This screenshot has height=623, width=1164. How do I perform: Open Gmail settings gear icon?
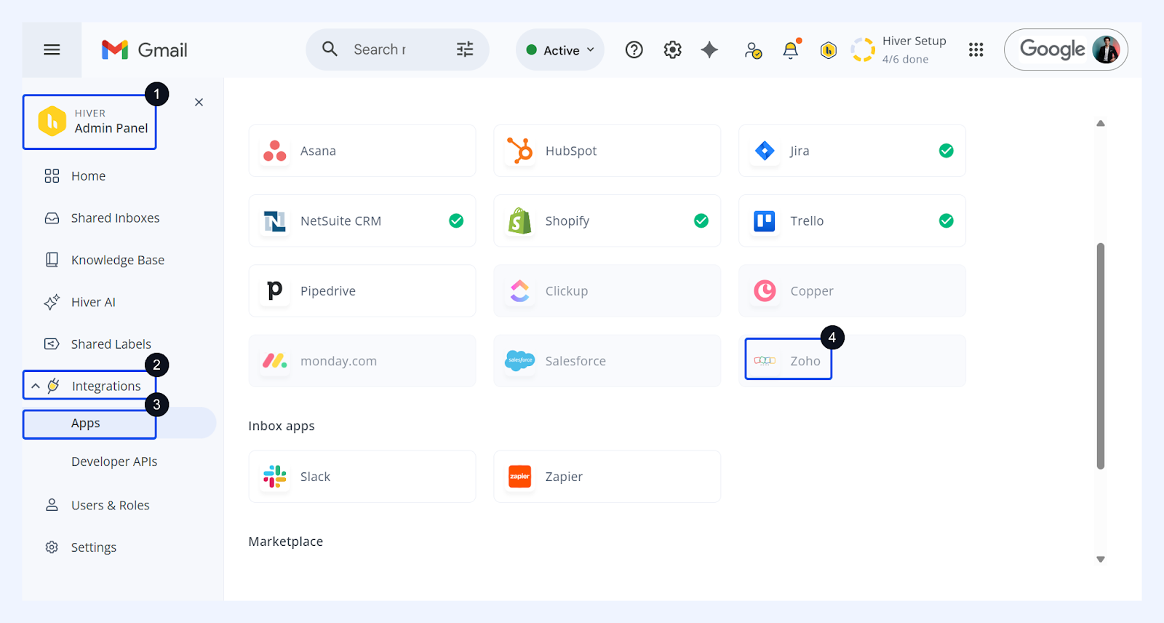(x=673, y=49)
